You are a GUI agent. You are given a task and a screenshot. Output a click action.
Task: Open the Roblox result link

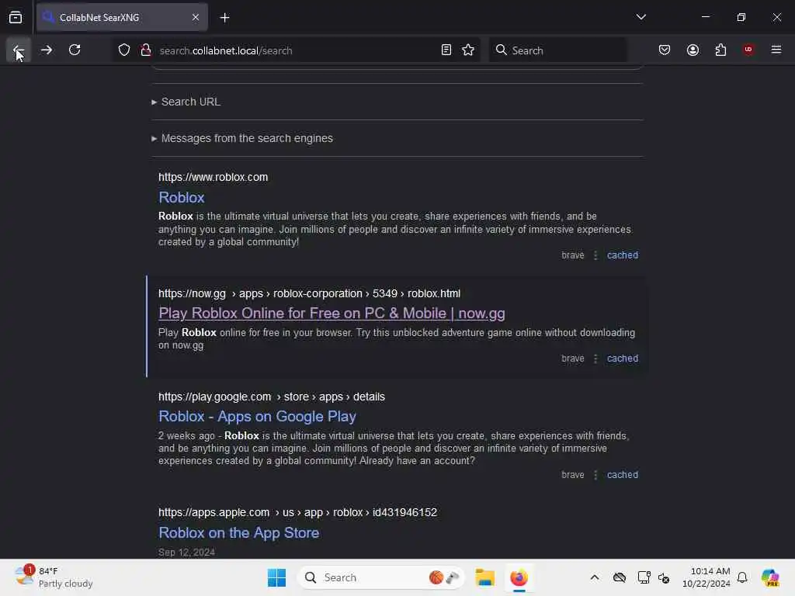tap(182, 197)
